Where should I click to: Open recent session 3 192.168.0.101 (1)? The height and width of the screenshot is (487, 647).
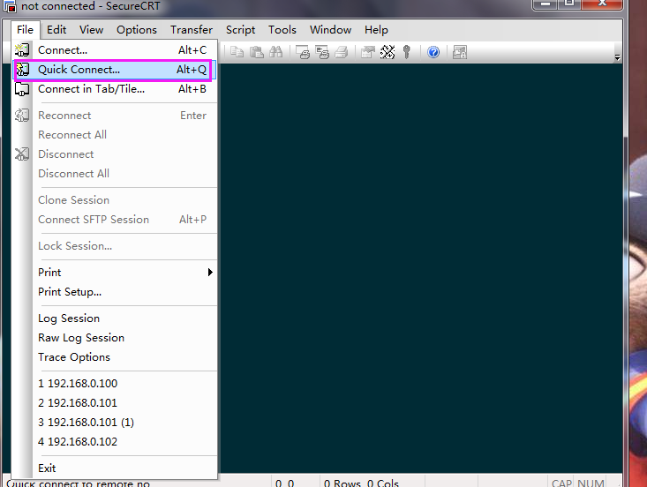114,423
